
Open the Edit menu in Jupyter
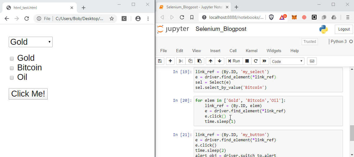click(x=179, y=51)
